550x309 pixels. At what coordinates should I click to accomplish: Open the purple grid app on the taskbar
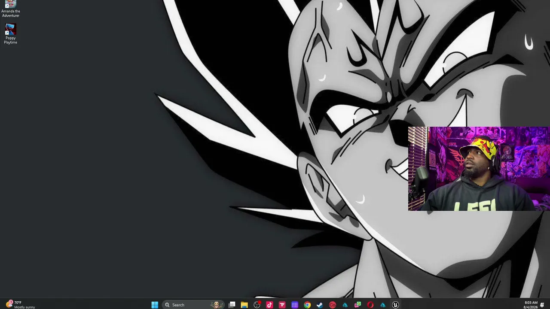(x=295, y=305)
